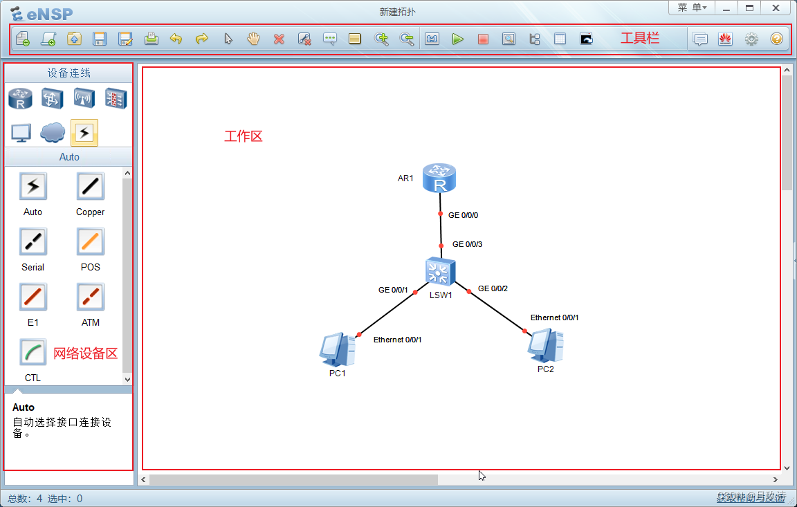Screen dimensions: 797x507
Task: Select the WLAN device category
Action: (84, 98)
